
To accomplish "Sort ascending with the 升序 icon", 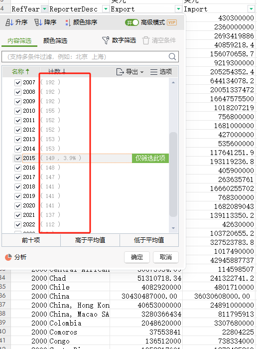I will [x=9, y=22].
